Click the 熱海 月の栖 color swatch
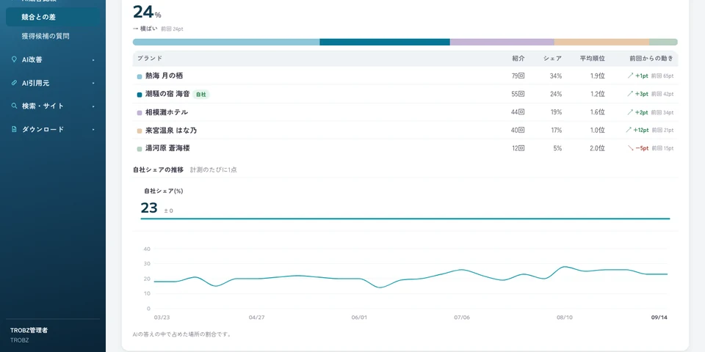This screenshot has height=352, width=705. 140,76
